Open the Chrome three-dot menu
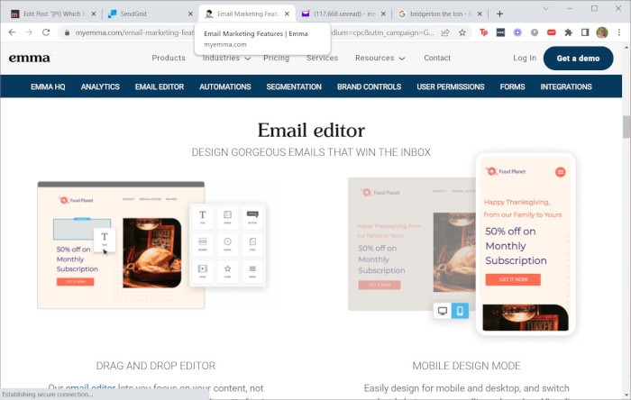Screen dimensions: 631x400 [x=619, y=32]
